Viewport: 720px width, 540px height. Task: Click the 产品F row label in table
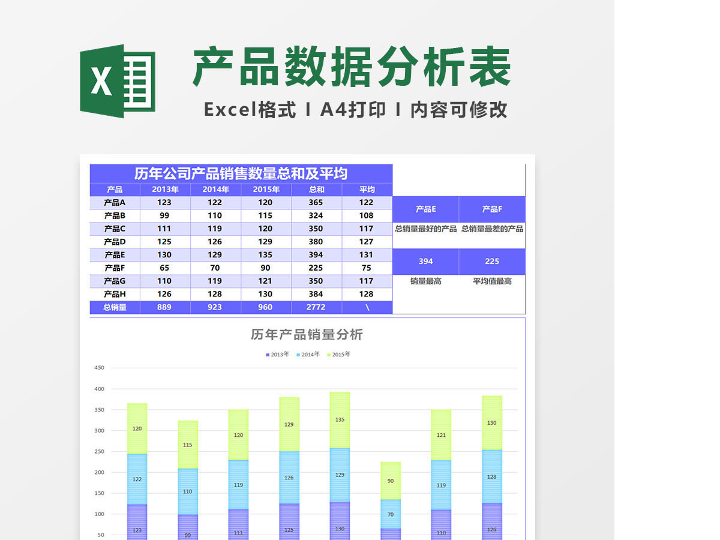(x=115, y=268)
